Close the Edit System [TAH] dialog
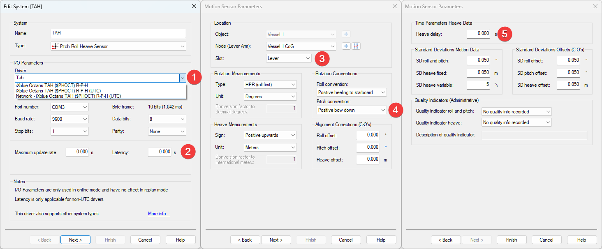 coord(194,6)
